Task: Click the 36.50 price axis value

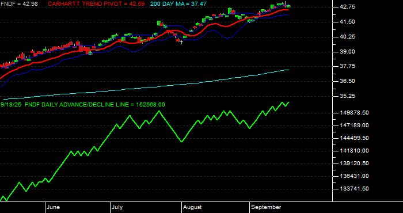Action: click(x=347, y=81)
